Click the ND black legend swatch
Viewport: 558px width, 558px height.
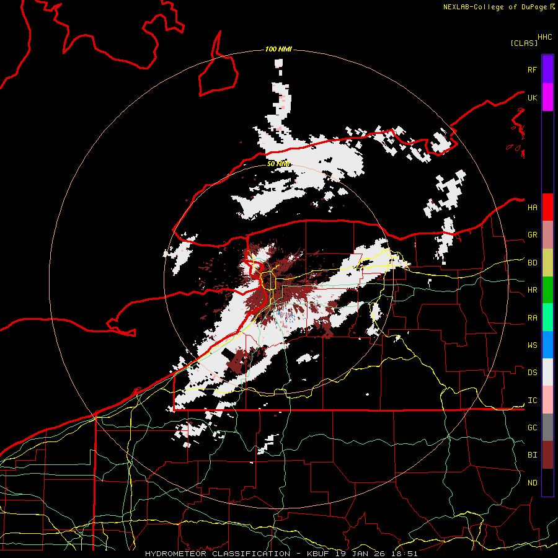pyautogui.click(x=547, y=482)
